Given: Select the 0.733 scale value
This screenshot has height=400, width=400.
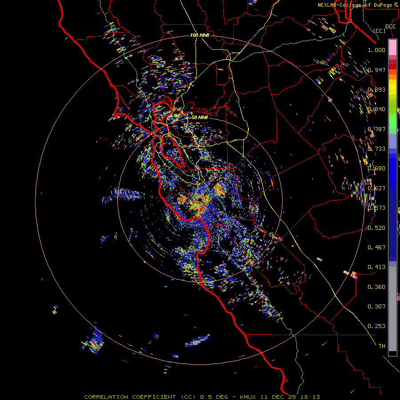Looking at the screenshot, I should [376, 149].
